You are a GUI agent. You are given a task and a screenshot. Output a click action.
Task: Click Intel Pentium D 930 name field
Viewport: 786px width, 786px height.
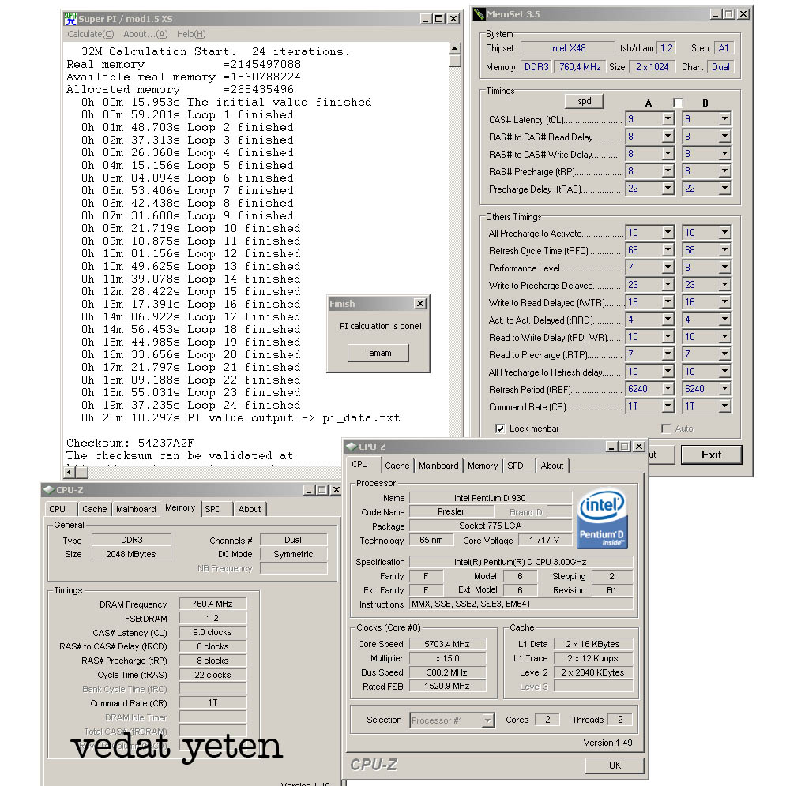pos(490,498)
